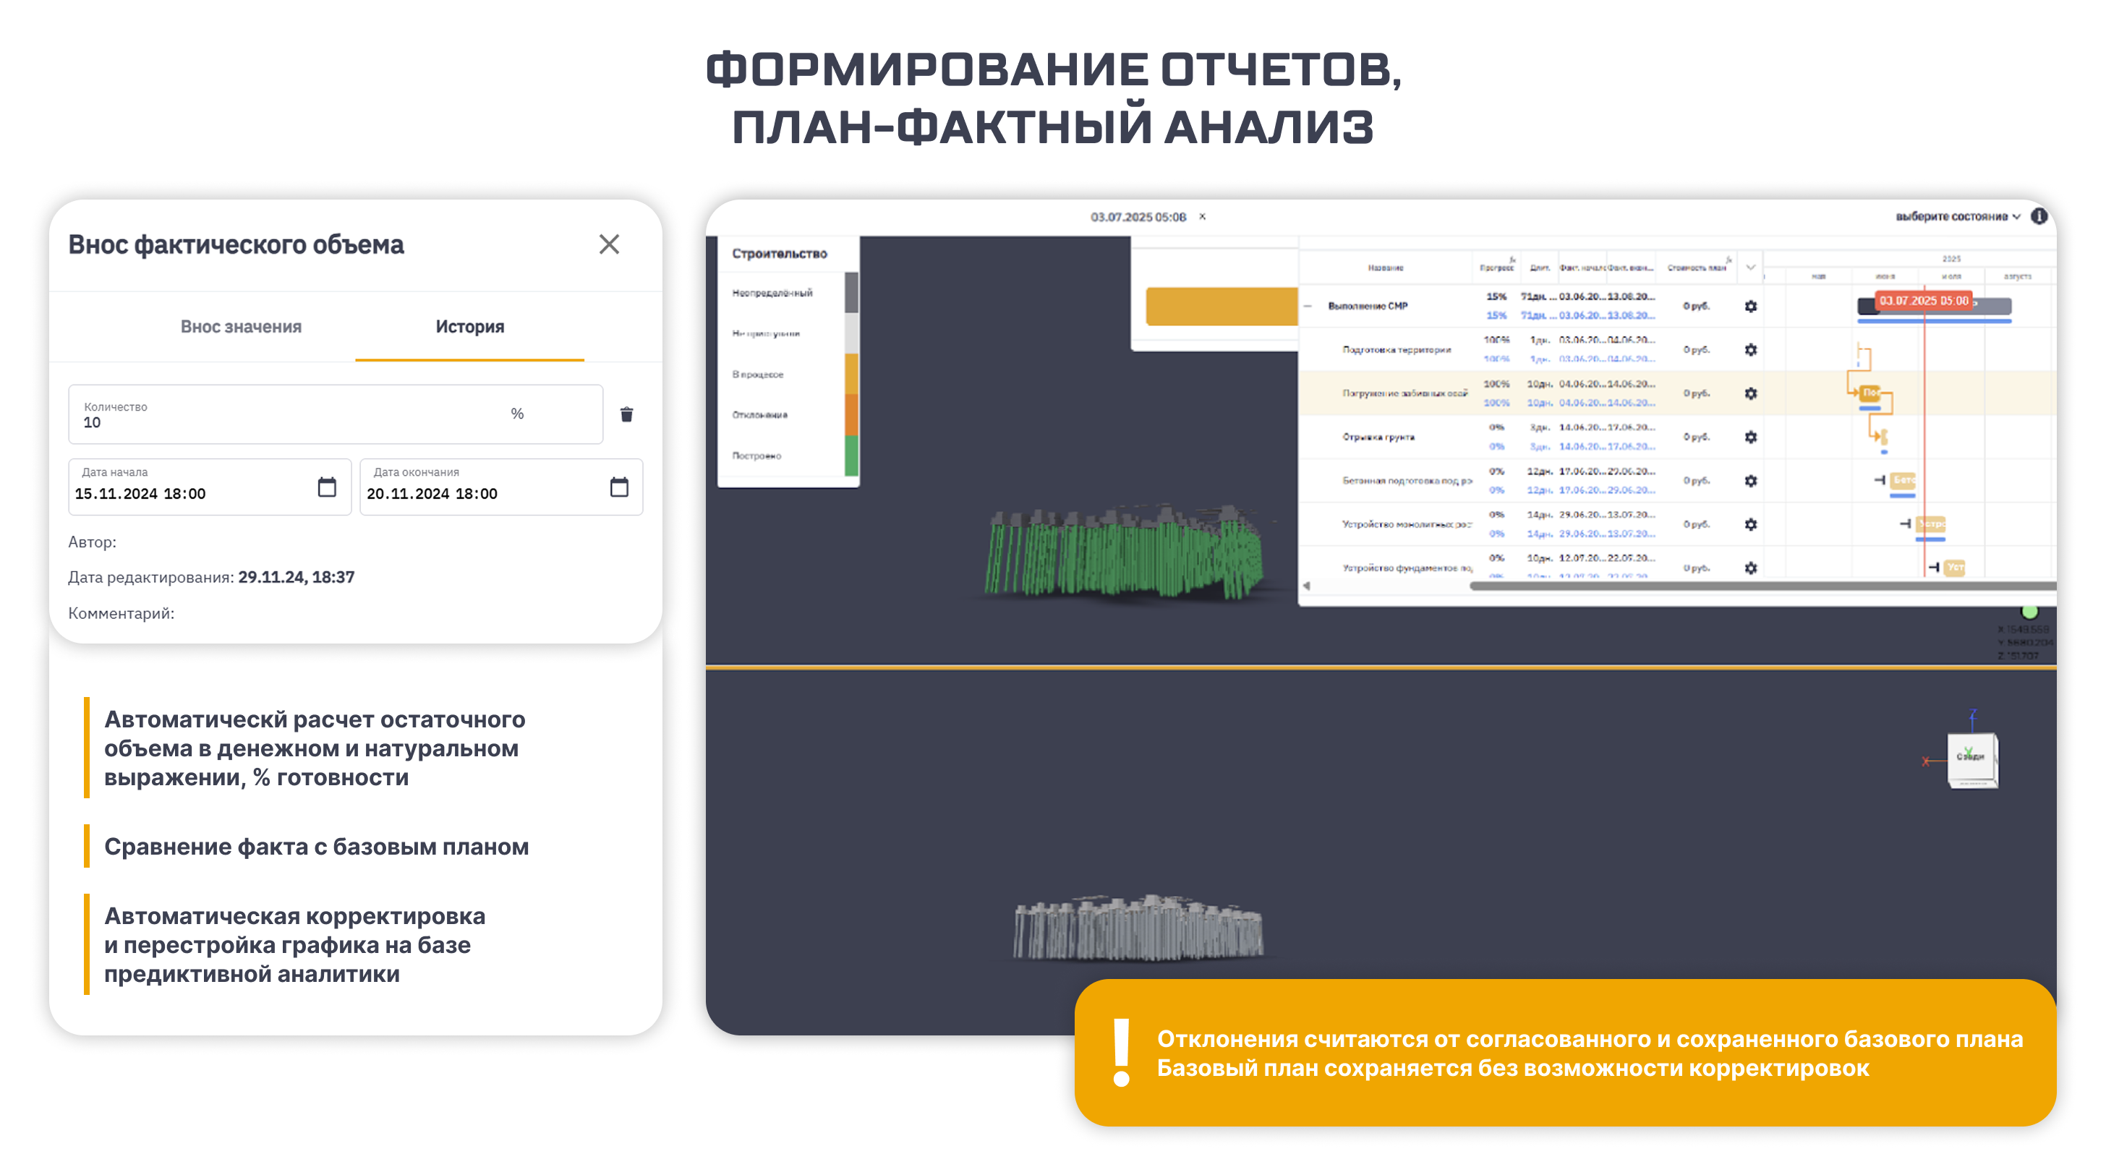
Task: Collapse the Выполнение СМР task group
Action: coord(1308,307)
